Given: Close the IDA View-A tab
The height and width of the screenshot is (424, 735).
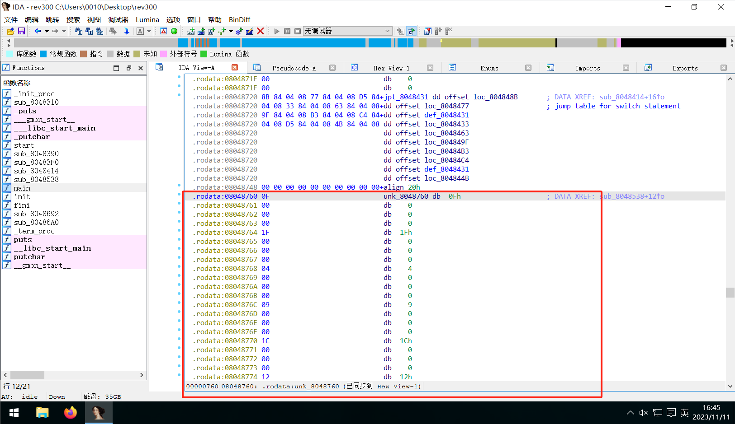Looking at the screenshot, I should pyautogui.click(x=235, y=67).
